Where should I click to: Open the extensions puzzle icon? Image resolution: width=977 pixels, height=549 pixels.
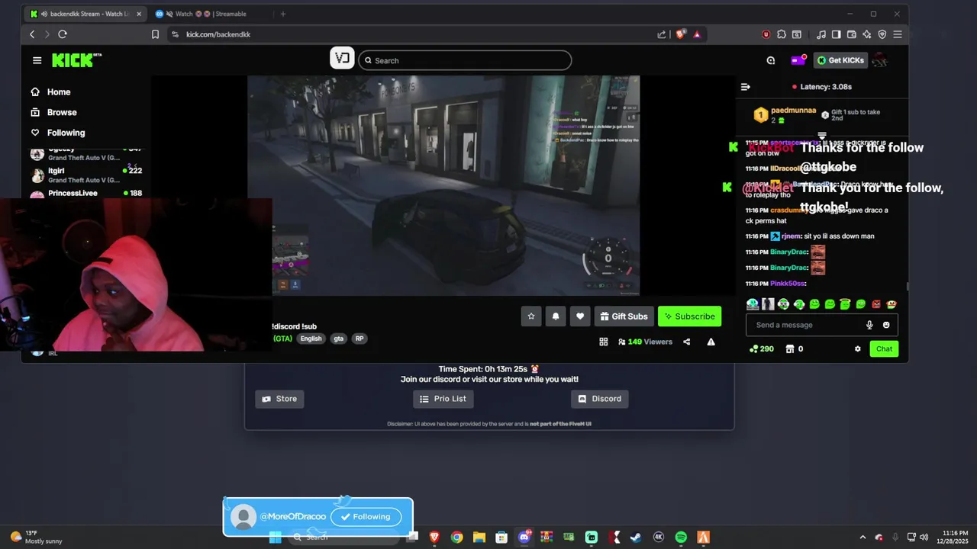point(782,34)
